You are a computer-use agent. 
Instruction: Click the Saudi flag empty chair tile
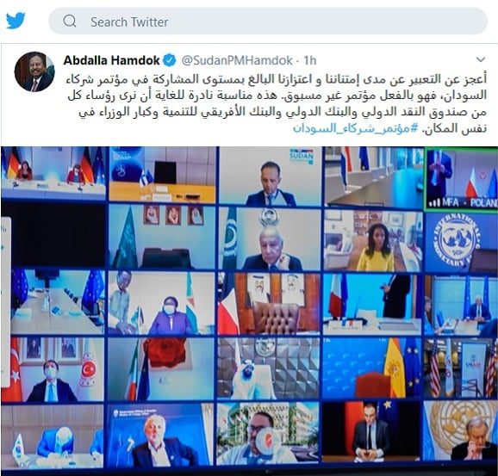coord(162,238)
